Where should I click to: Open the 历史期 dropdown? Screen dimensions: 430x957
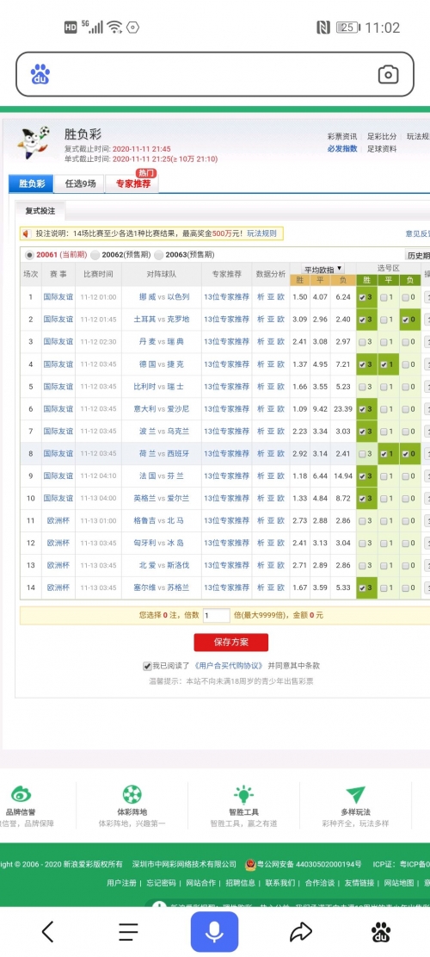(x=418, y=256)
